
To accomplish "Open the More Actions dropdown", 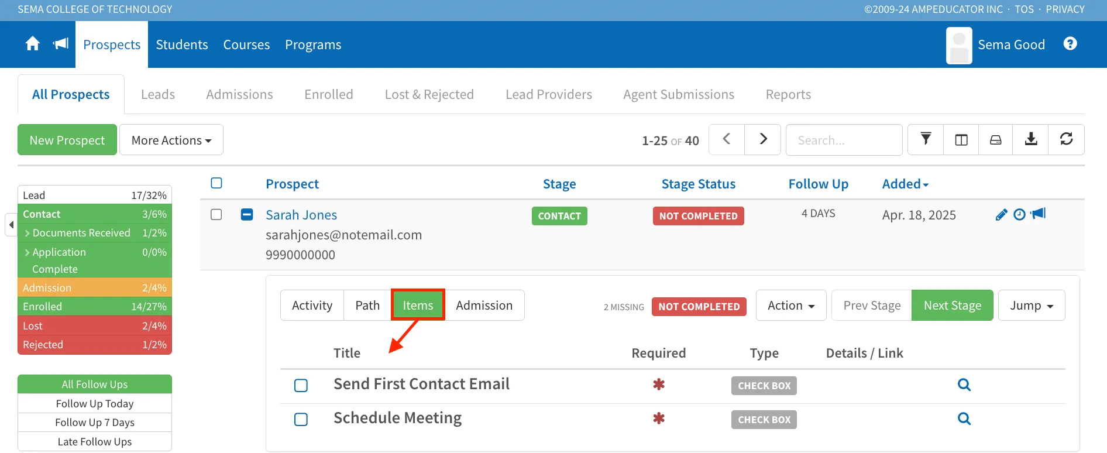I will point(171,140).
